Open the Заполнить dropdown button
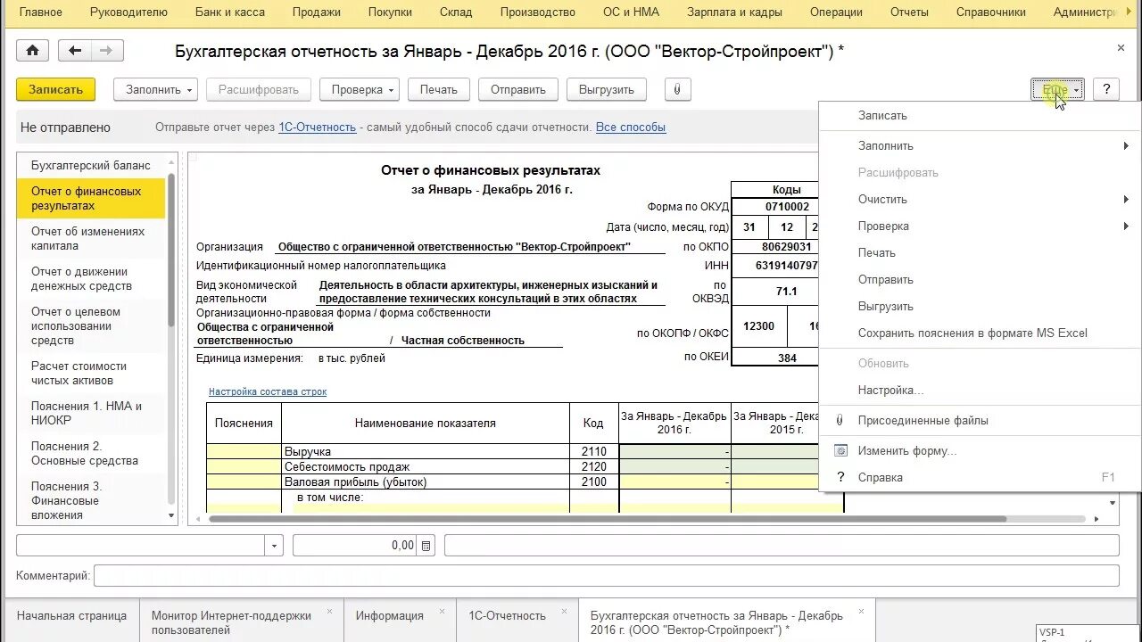This screenshot has height=642, width=1142. [155, 89]
